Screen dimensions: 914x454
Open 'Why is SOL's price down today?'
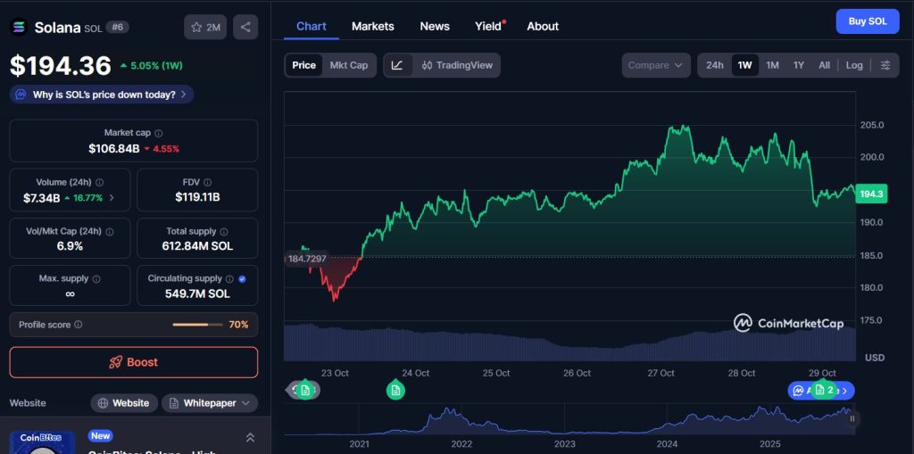pos(102,95)
